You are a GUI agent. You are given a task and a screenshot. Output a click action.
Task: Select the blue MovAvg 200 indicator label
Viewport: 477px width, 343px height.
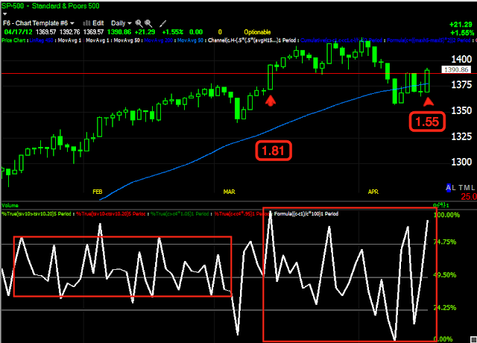tap(159, 40)
